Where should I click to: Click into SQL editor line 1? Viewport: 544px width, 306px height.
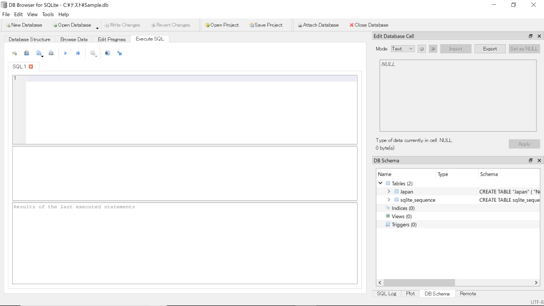[x=191, y=79]
